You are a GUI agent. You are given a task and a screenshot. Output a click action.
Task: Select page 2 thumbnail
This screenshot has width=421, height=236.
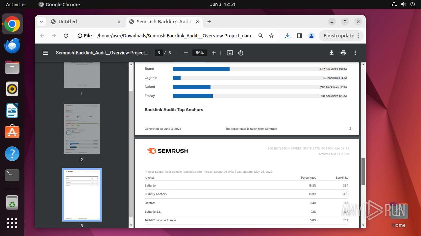[x=82, y=129]
